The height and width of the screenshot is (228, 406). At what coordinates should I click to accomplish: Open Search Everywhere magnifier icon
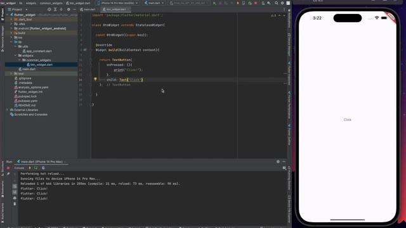pyautogui.click(x=277, y=3)
